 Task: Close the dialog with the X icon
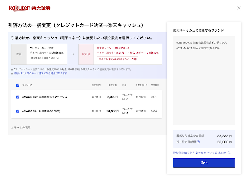click(x=239, y=8)
